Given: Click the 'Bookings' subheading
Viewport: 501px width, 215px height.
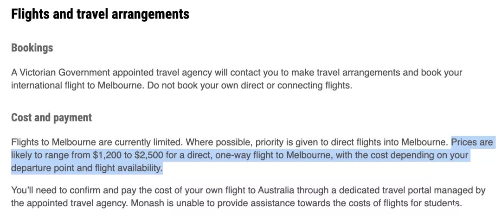Looking at the screenshot, I should click(32, 48).
